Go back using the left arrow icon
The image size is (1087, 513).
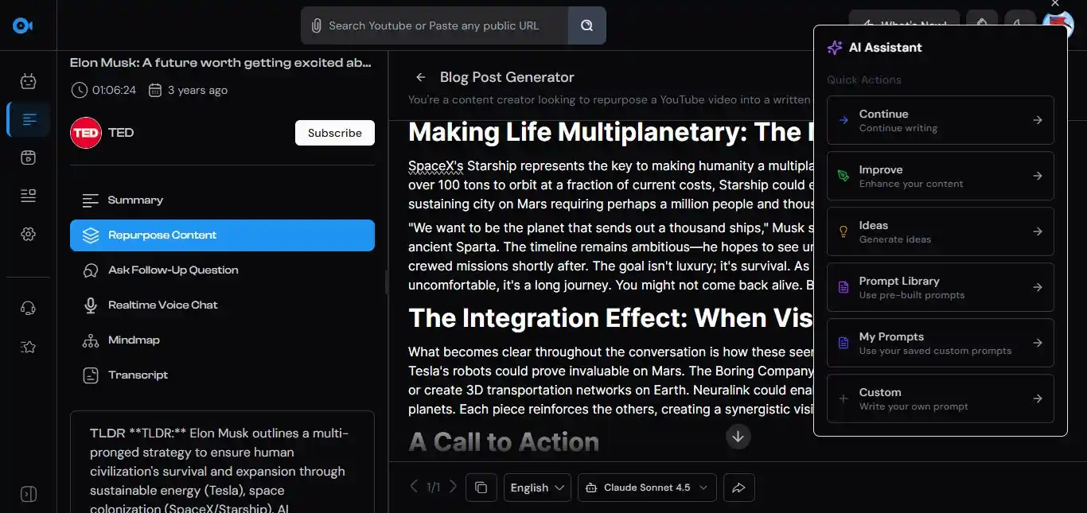point(421,77)
